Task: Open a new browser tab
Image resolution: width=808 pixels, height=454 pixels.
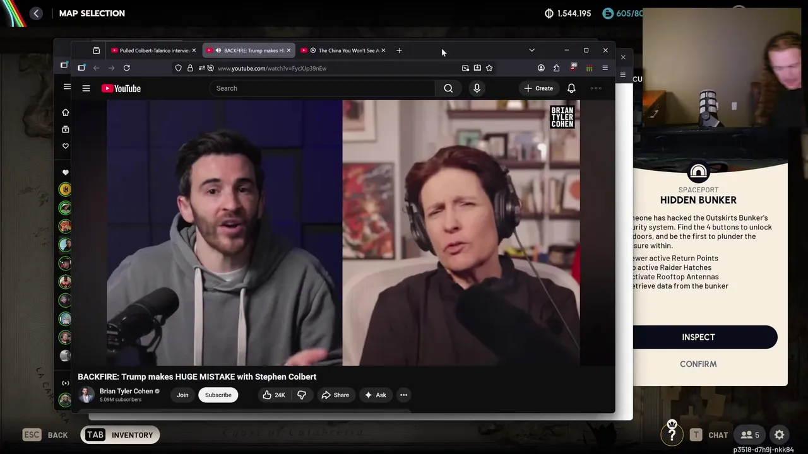Action: (399, 50)
